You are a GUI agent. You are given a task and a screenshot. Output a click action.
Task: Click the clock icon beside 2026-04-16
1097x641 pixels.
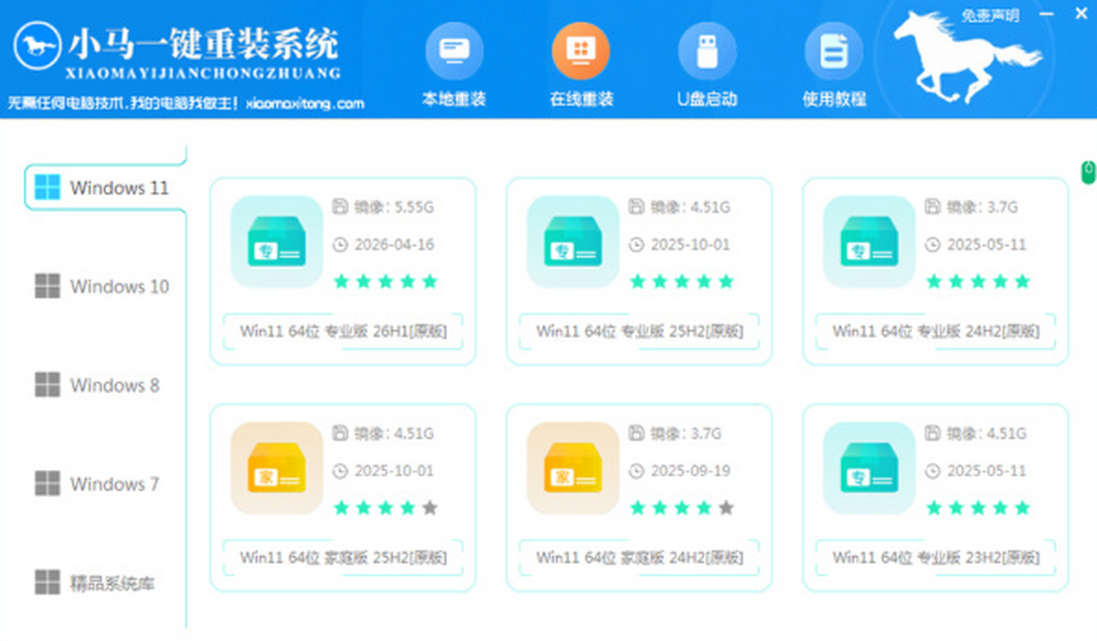[x=340, y=244]
